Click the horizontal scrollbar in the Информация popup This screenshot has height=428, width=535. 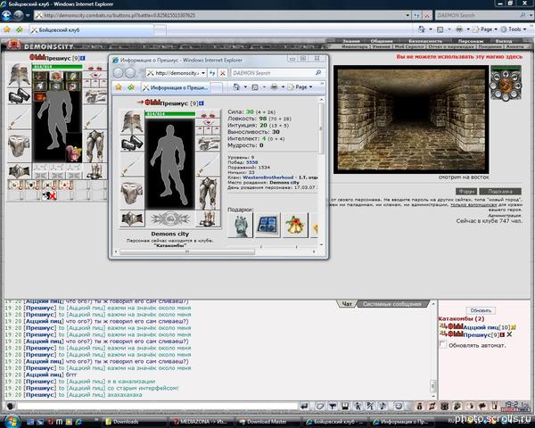pos(187,251)
